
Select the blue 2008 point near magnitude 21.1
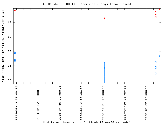[x=156, y=68]
